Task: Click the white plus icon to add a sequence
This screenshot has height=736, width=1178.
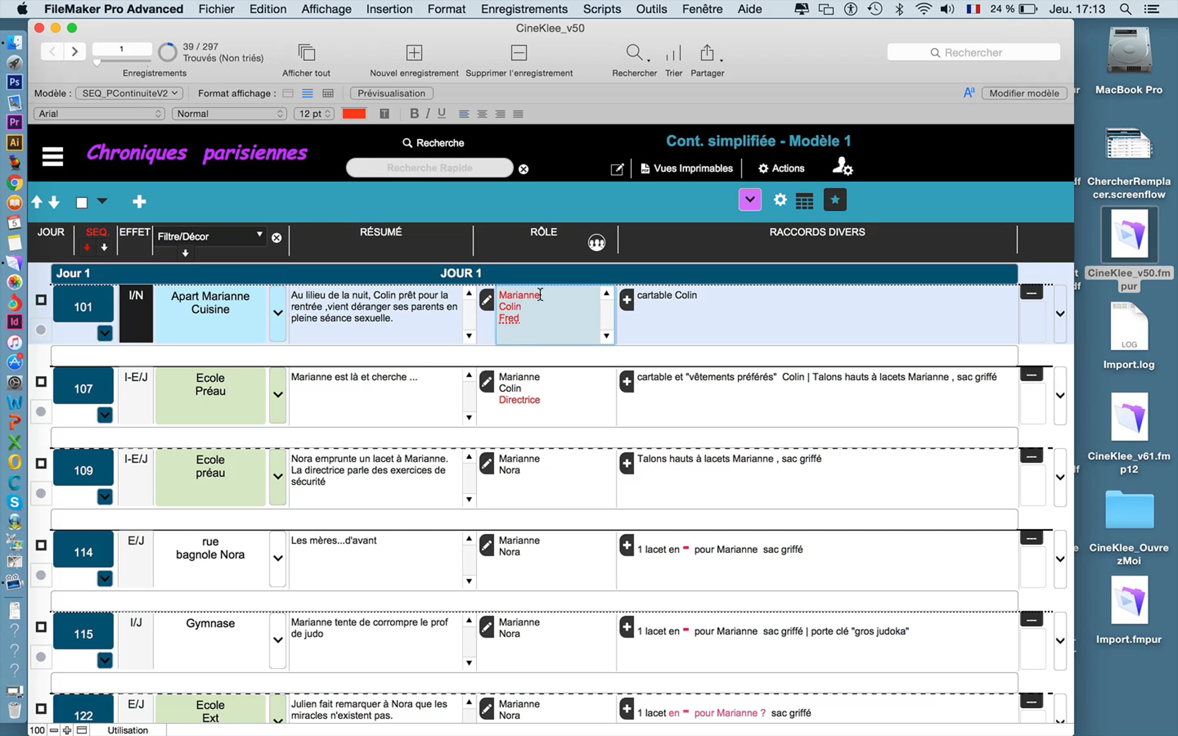Action: 139,202
